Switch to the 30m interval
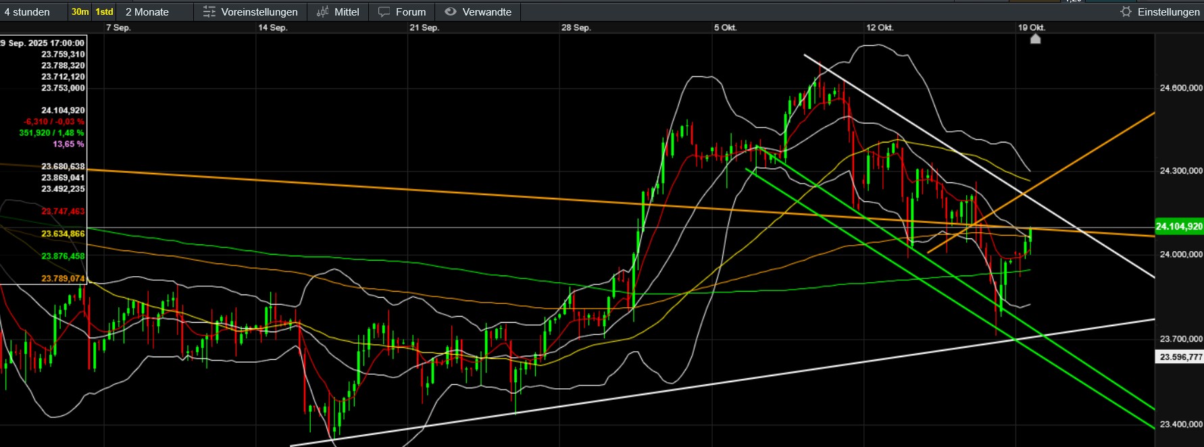 pyautogui.click(x=80, y=12)
